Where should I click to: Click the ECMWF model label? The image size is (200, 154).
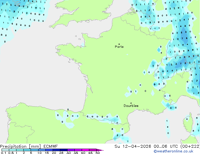pyautogui.click(x=51, y=146)
